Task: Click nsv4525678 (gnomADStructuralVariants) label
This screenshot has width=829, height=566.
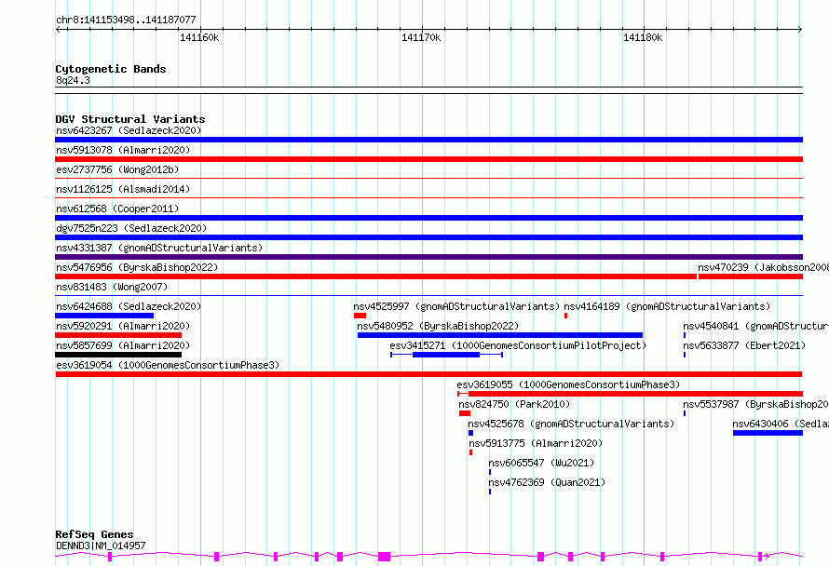Action: (x=571, y=424)
